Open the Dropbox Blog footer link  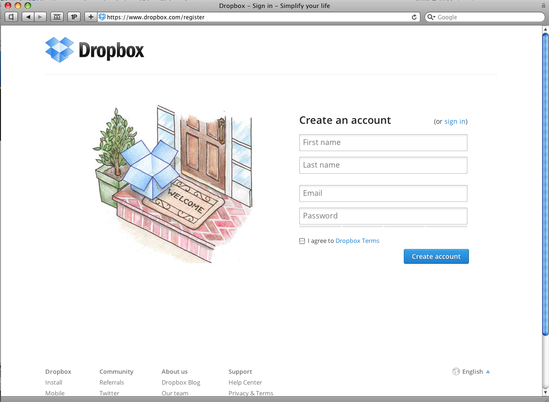(180, 382)
